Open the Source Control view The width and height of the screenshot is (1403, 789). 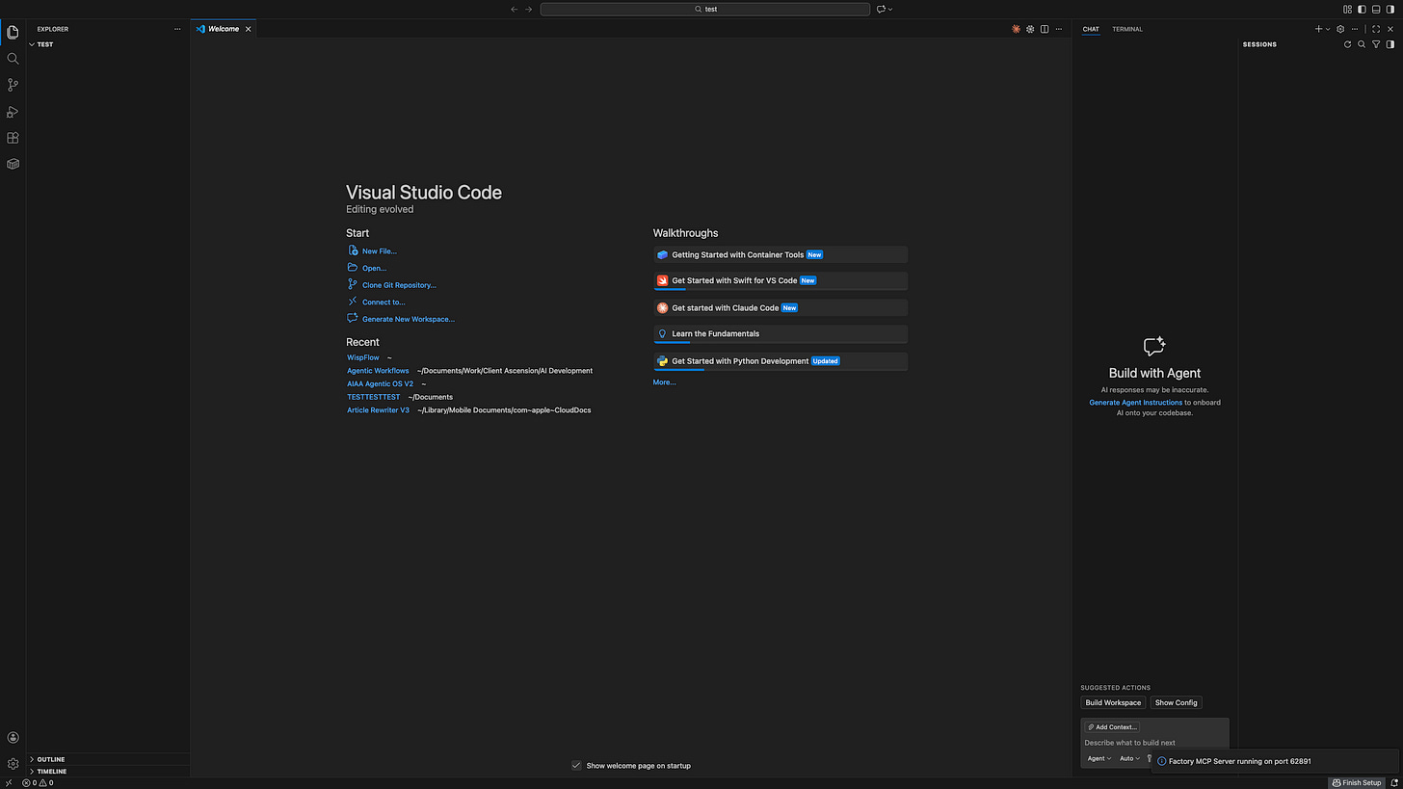pyautogui.click(x=13, y=85)
